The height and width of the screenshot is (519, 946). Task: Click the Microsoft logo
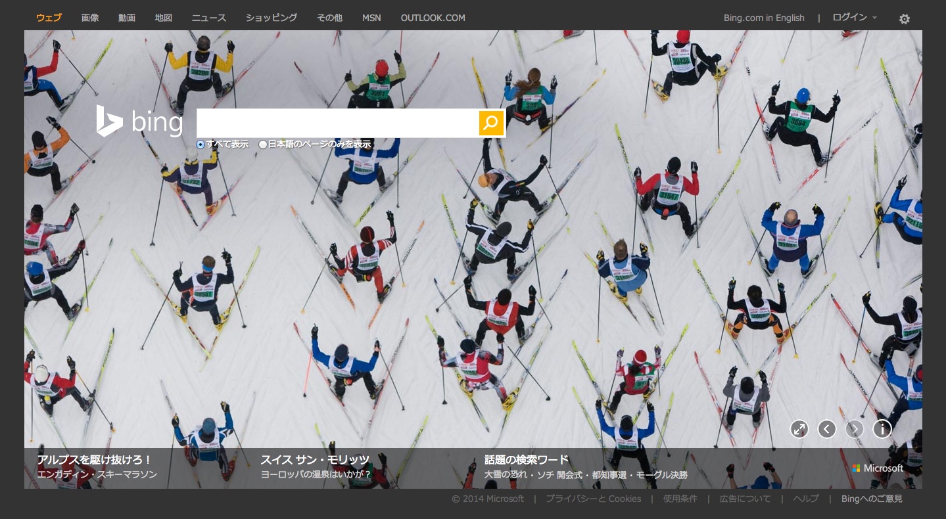pos(878,468)
